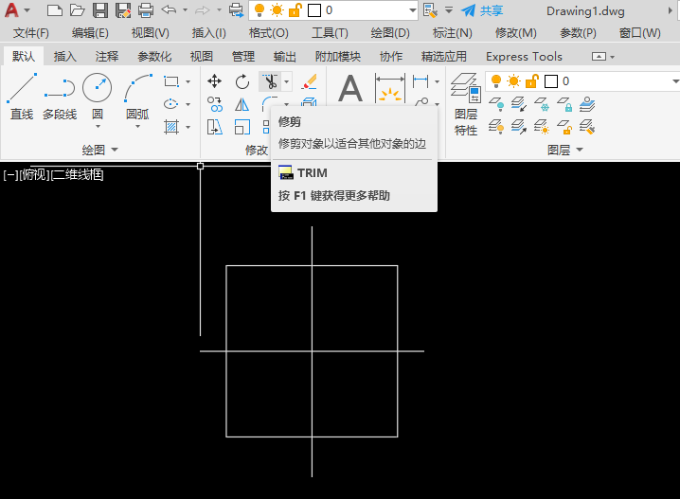The image size is (680, 499).
Task: Switch to the 参数化 ribbon tab
Action: pos(154,57)
